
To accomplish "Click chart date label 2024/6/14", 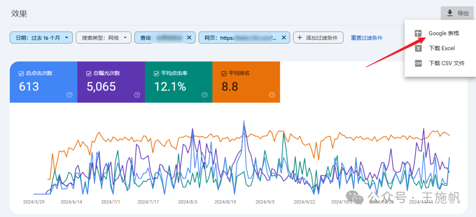I will pos(71,202).
